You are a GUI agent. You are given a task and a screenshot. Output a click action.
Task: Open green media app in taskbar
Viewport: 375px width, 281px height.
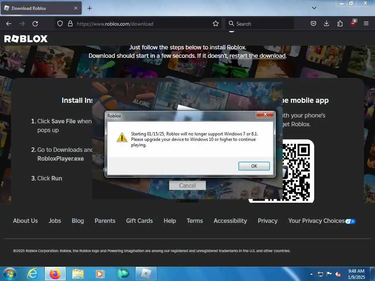point(123,273)
